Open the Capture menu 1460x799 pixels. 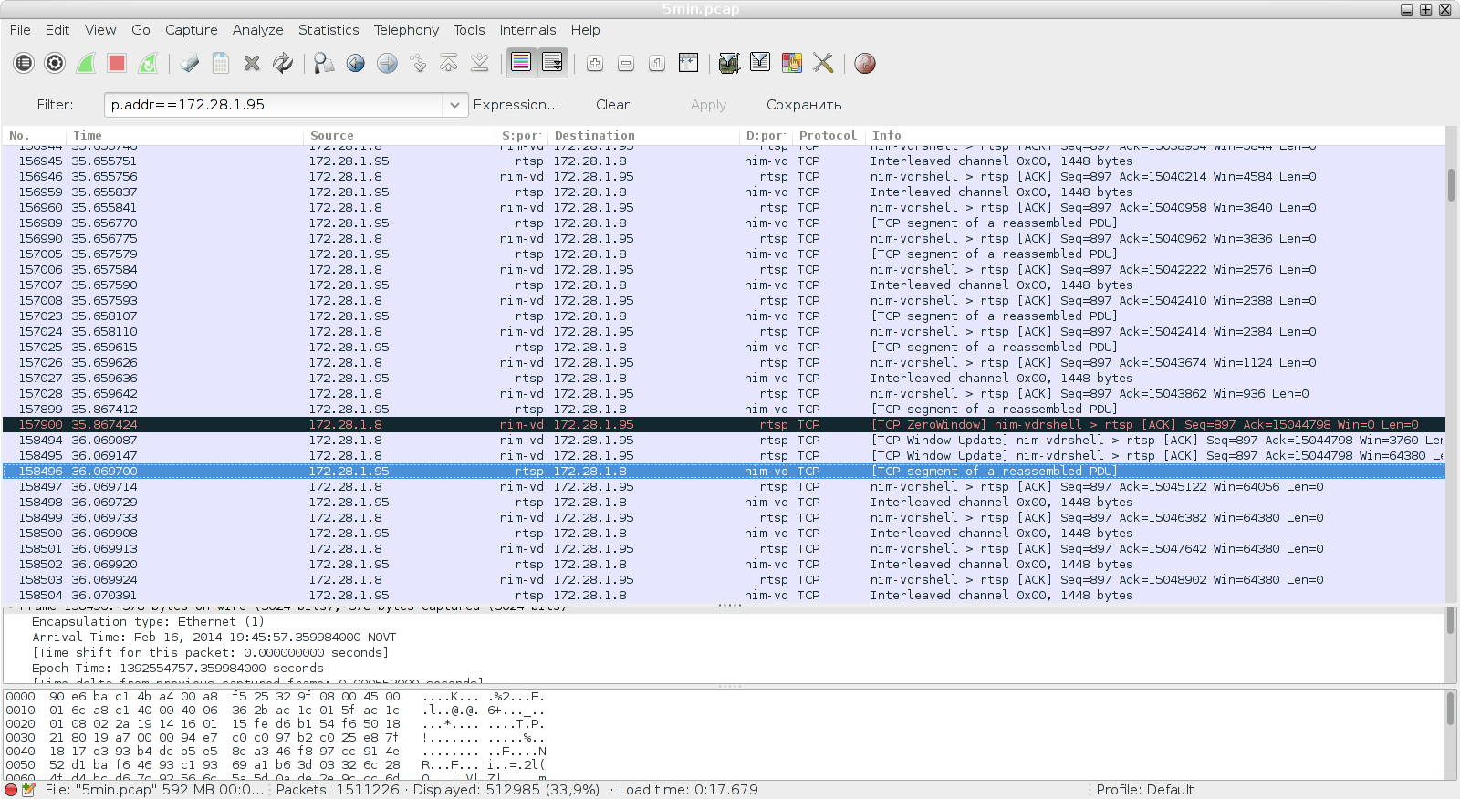(191, 30)
